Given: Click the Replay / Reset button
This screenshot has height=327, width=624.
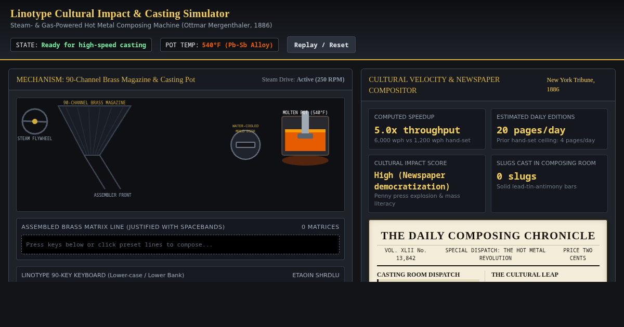Looking at the screenshot, I should 321,45.
